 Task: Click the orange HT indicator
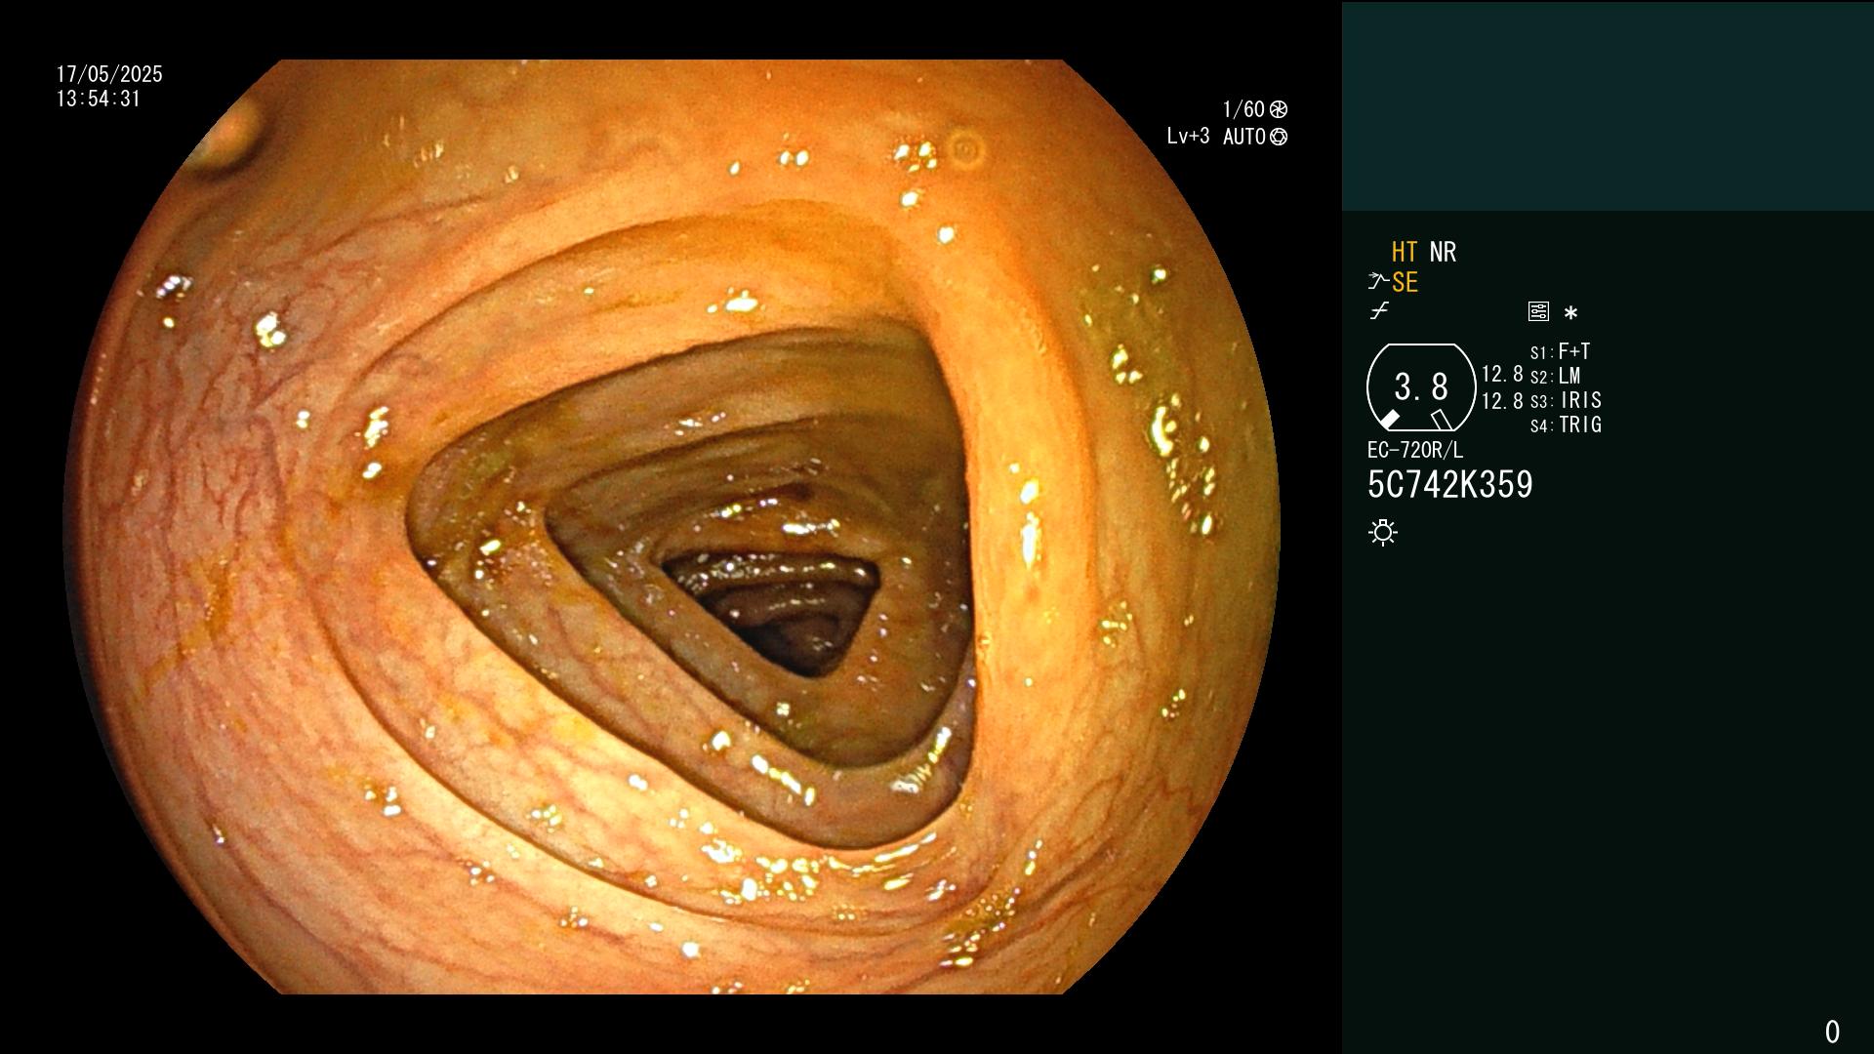(x=1405, y=252)
